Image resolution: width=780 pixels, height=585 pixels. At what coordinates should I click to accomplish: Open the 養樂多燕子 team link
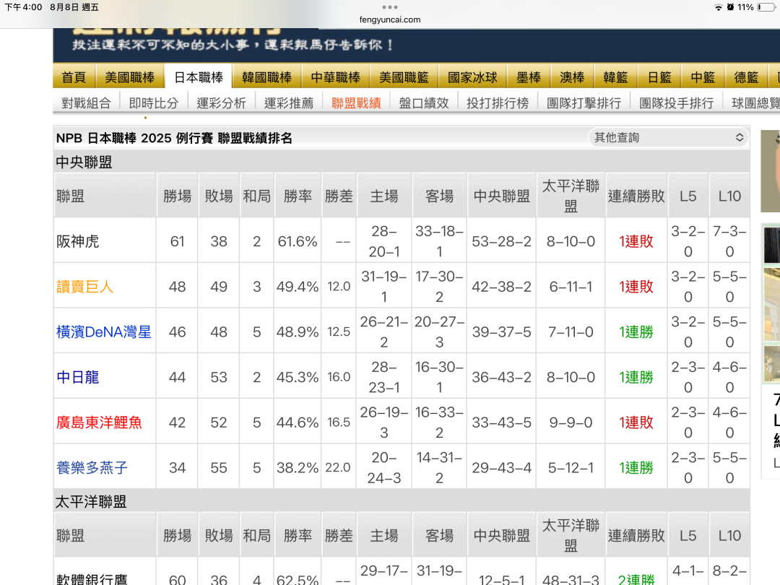tap(92, 467)
